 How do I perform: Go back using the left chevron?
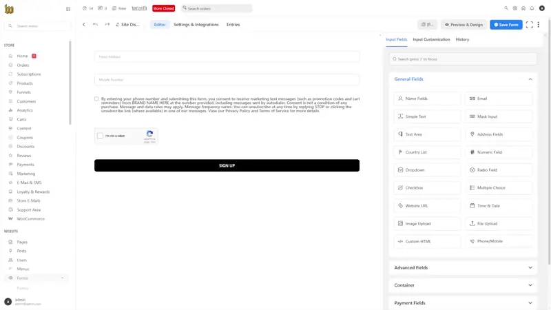click(x=84, y=25)
